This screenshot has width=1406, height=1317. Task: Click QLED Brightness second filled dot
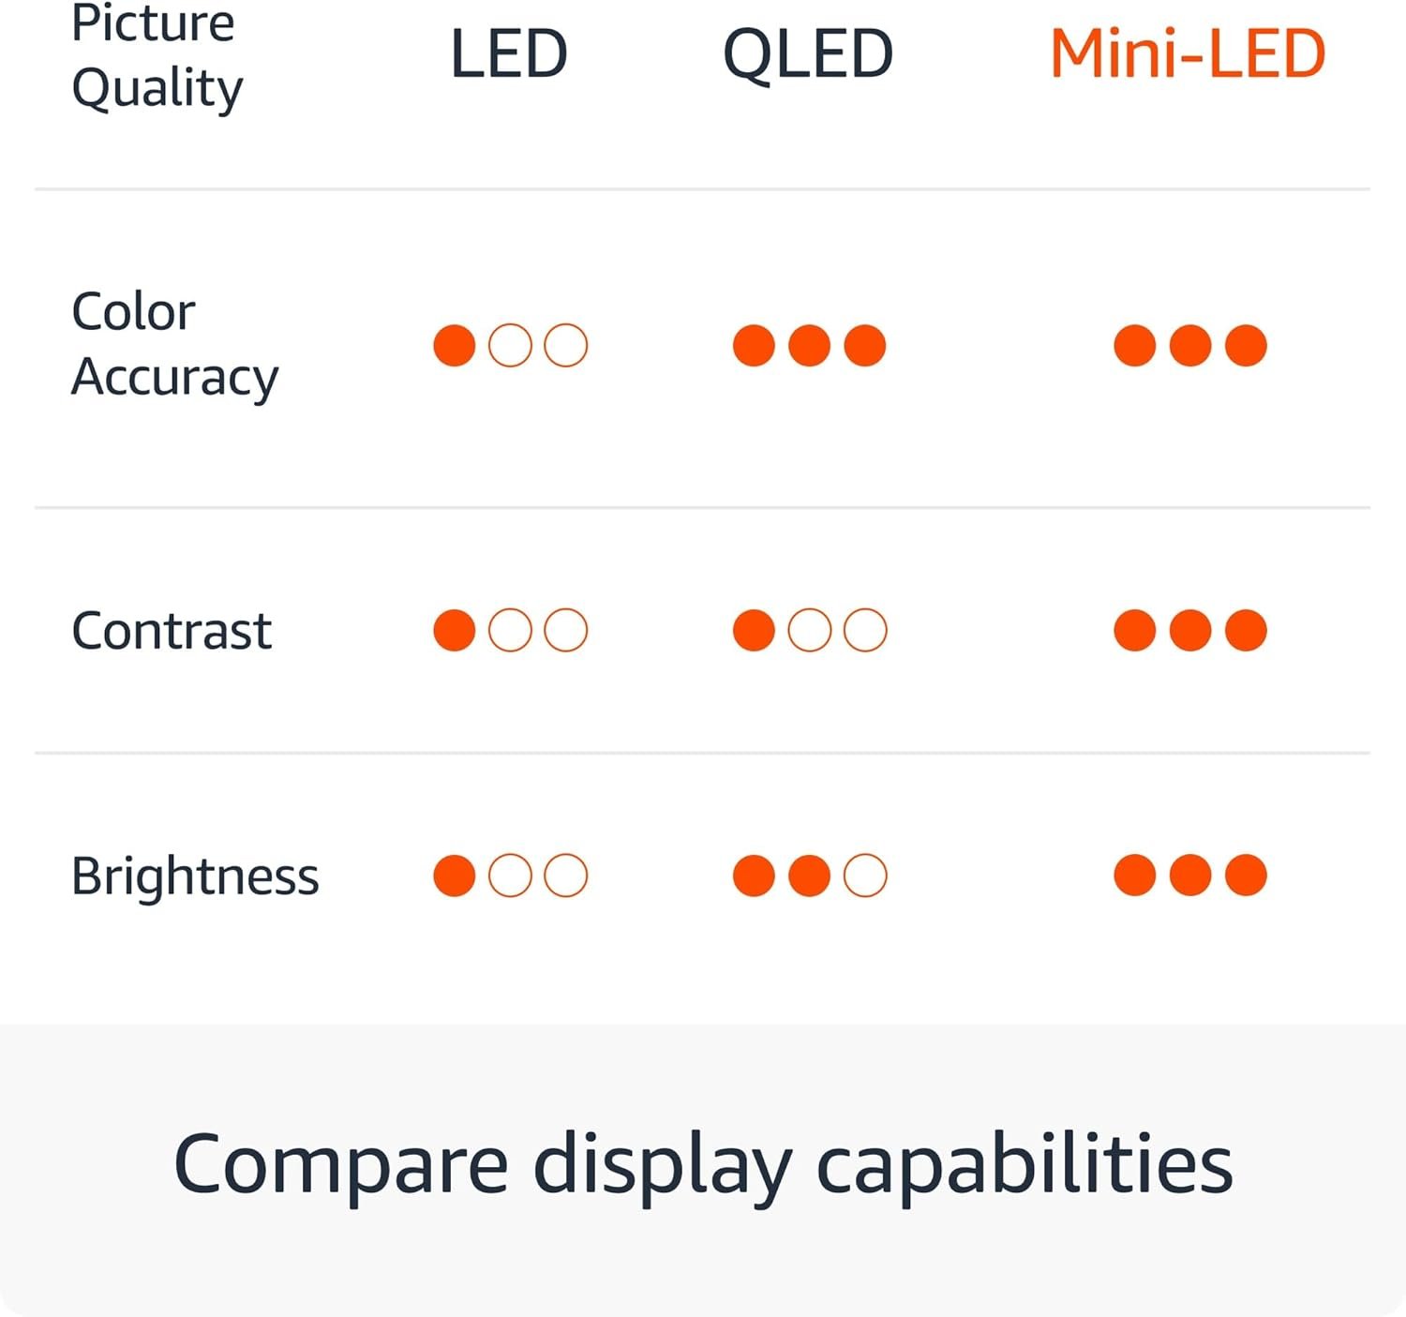tap(809, 876)
